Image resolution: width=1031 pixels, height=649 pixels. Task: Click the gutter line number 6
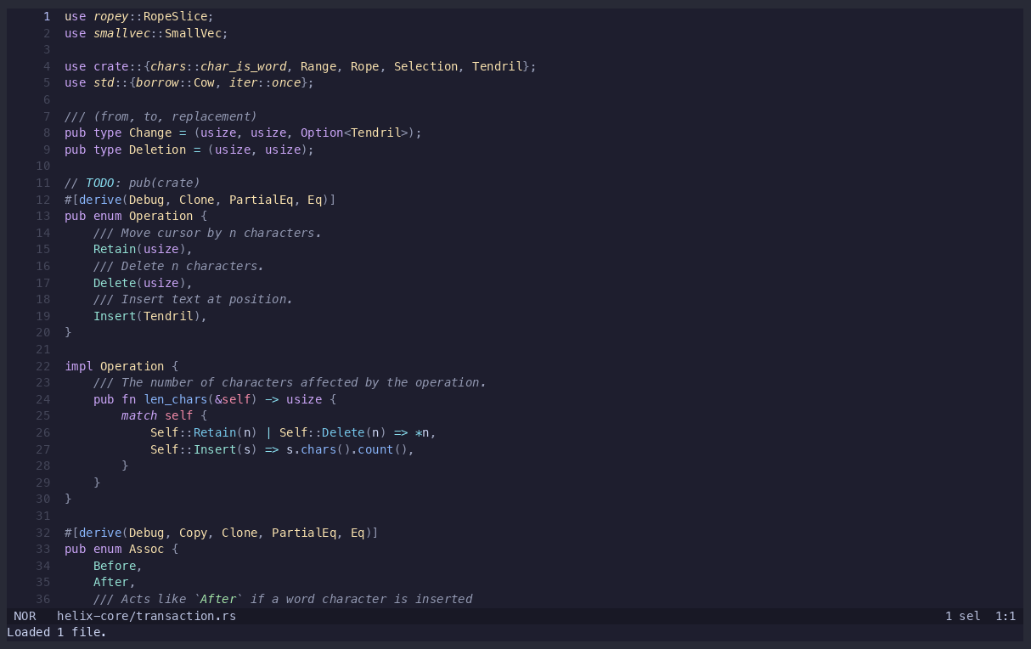coord(47,99)
